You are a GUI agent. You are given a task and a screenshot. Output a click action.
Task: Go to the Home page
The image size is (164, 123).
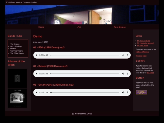pyautogui.click(x=41, y=27)
